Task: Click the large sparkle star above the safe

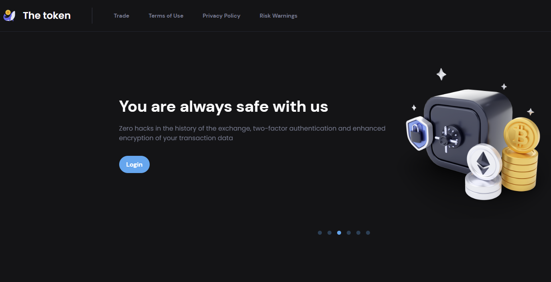Action: coord(441,75)
